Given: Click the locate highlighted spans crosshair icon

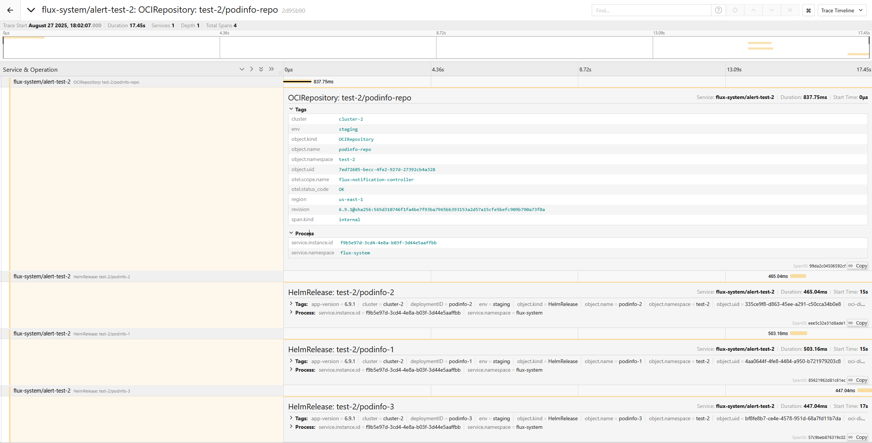Looking at the screenshot, I should 735,10.
